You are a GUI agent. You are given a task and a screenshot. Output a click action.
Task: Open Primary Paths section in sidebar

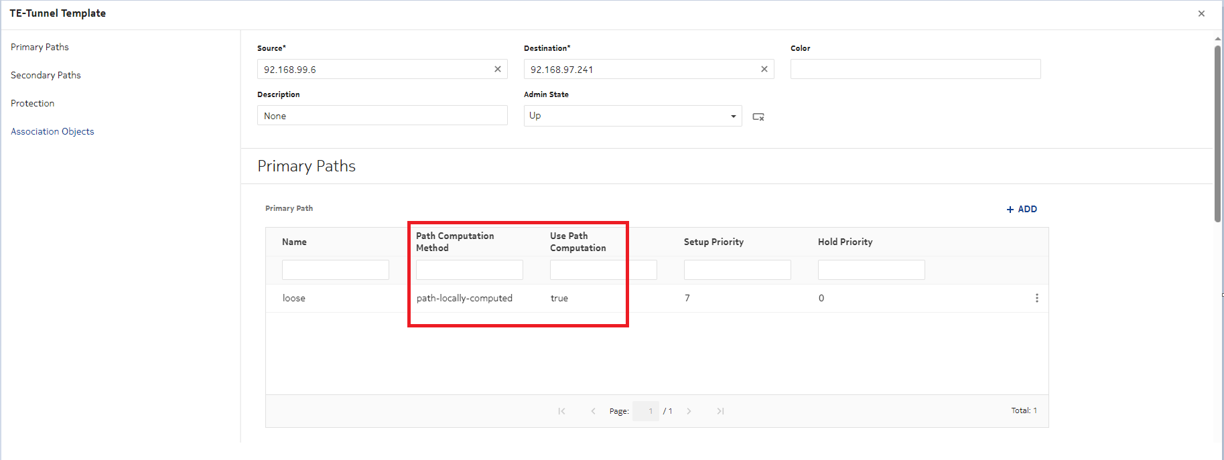click(40, 47)
